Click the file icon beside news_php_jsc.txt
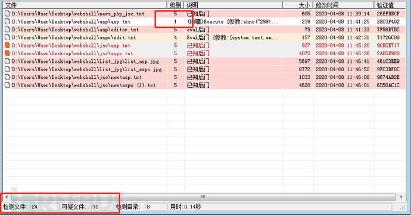This screenshot has height=216, width=411. click(x=7, y=14)
